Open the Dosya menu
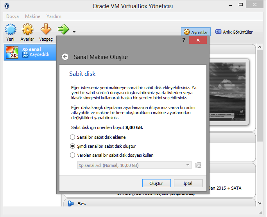 pyautogui.click(x=13, y=16)
